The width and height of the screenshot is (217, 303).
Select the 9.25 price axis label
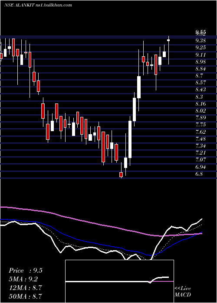click(x=201, y=48)
